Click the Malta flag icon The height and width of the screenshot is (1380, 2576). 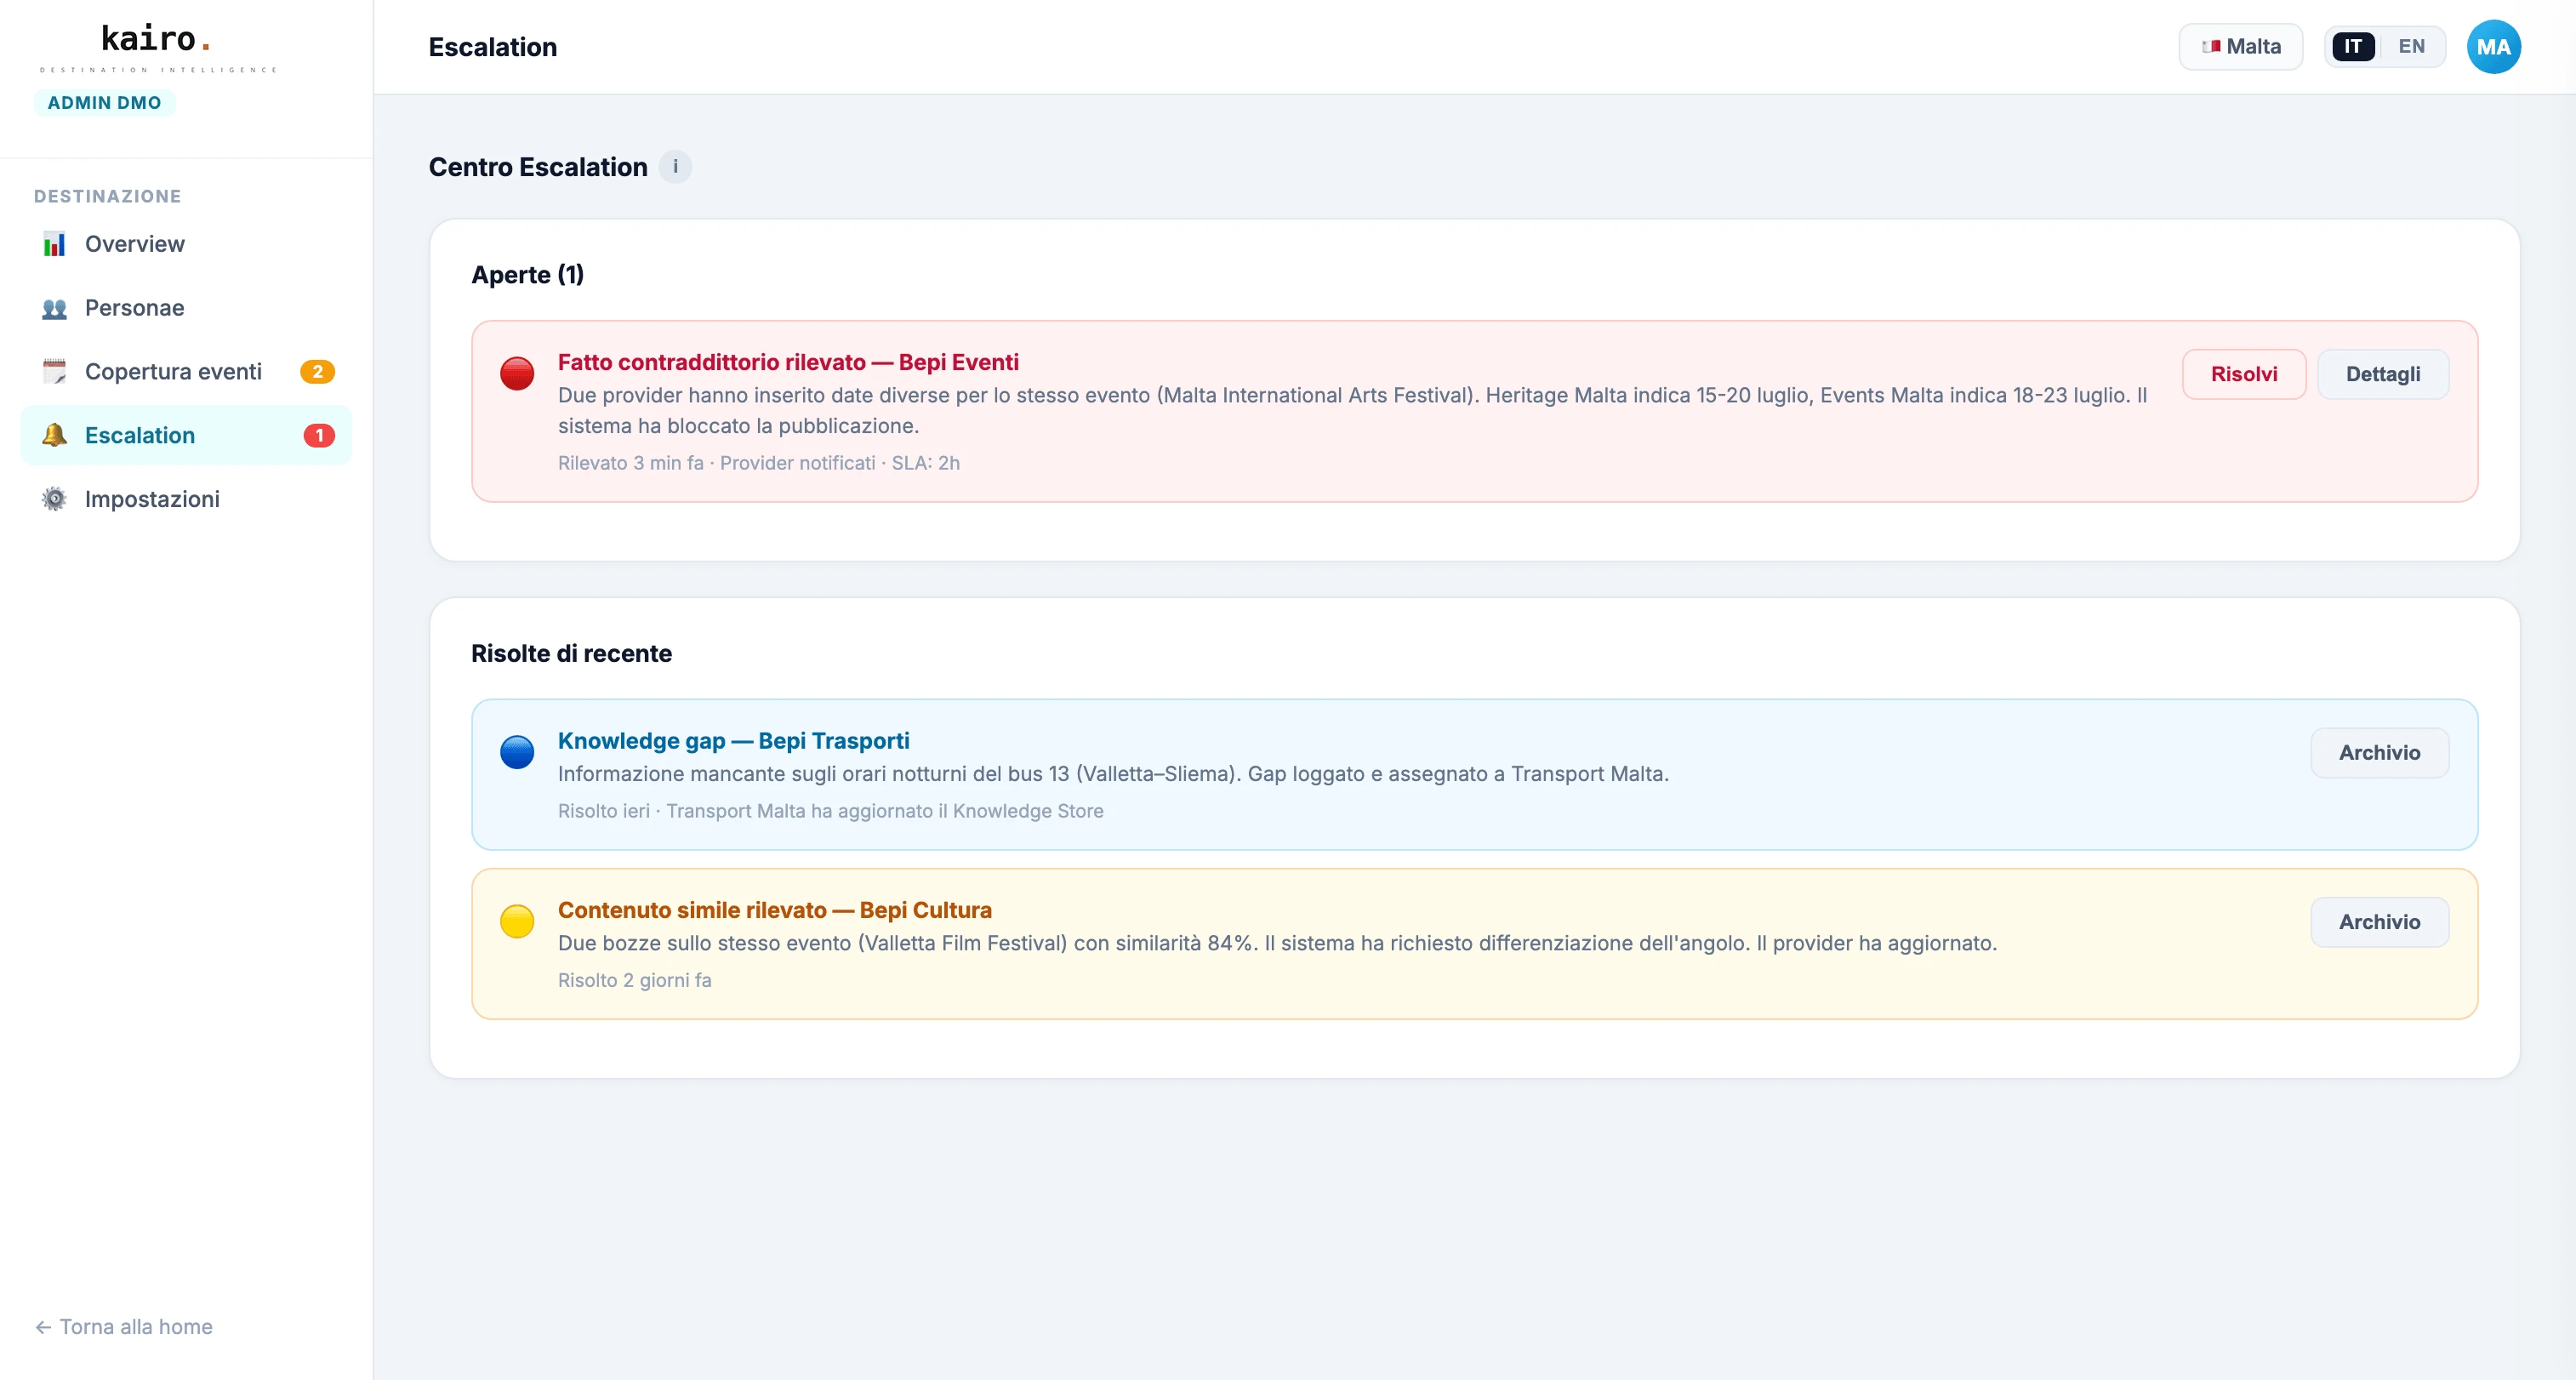(x=2212, y=46)
